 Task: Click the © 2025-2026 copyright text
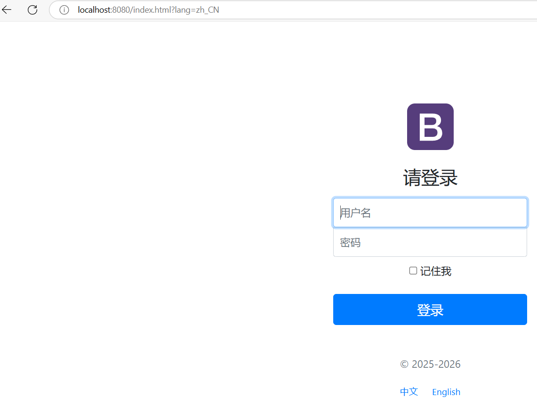[x=430, y=364]
